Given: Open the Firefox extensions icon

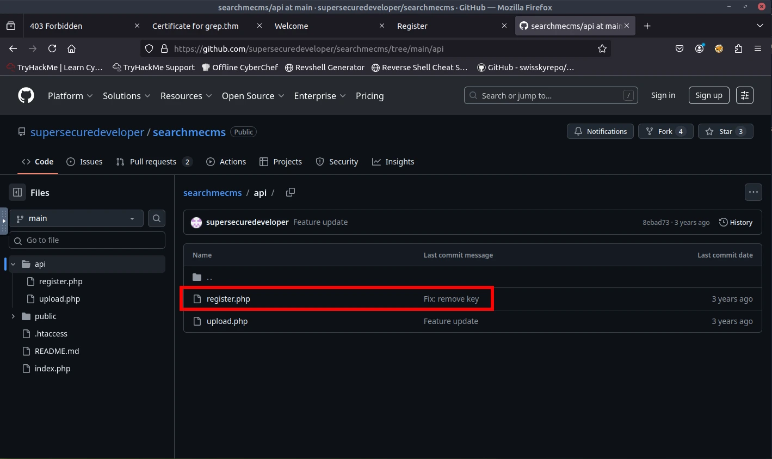Looking at the screenshot, I should (x=738, y=48).
